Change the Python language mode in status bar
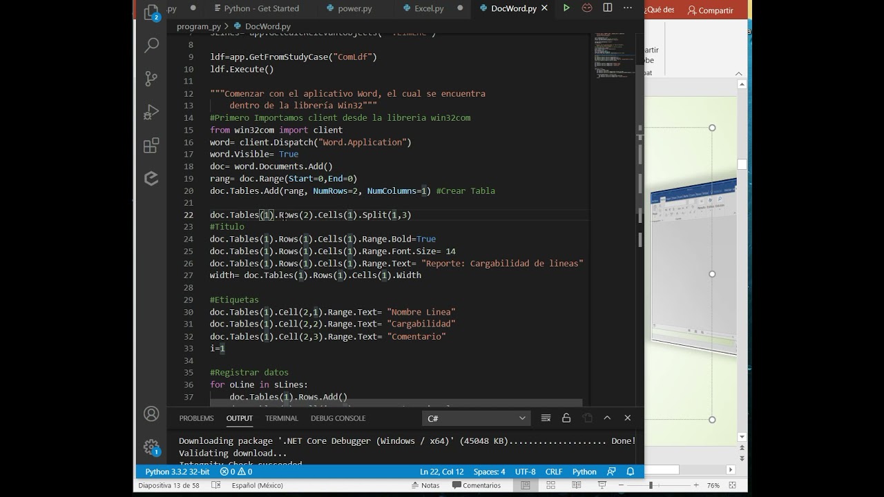The height and width of the screenshot is (497, 884). 584,472
